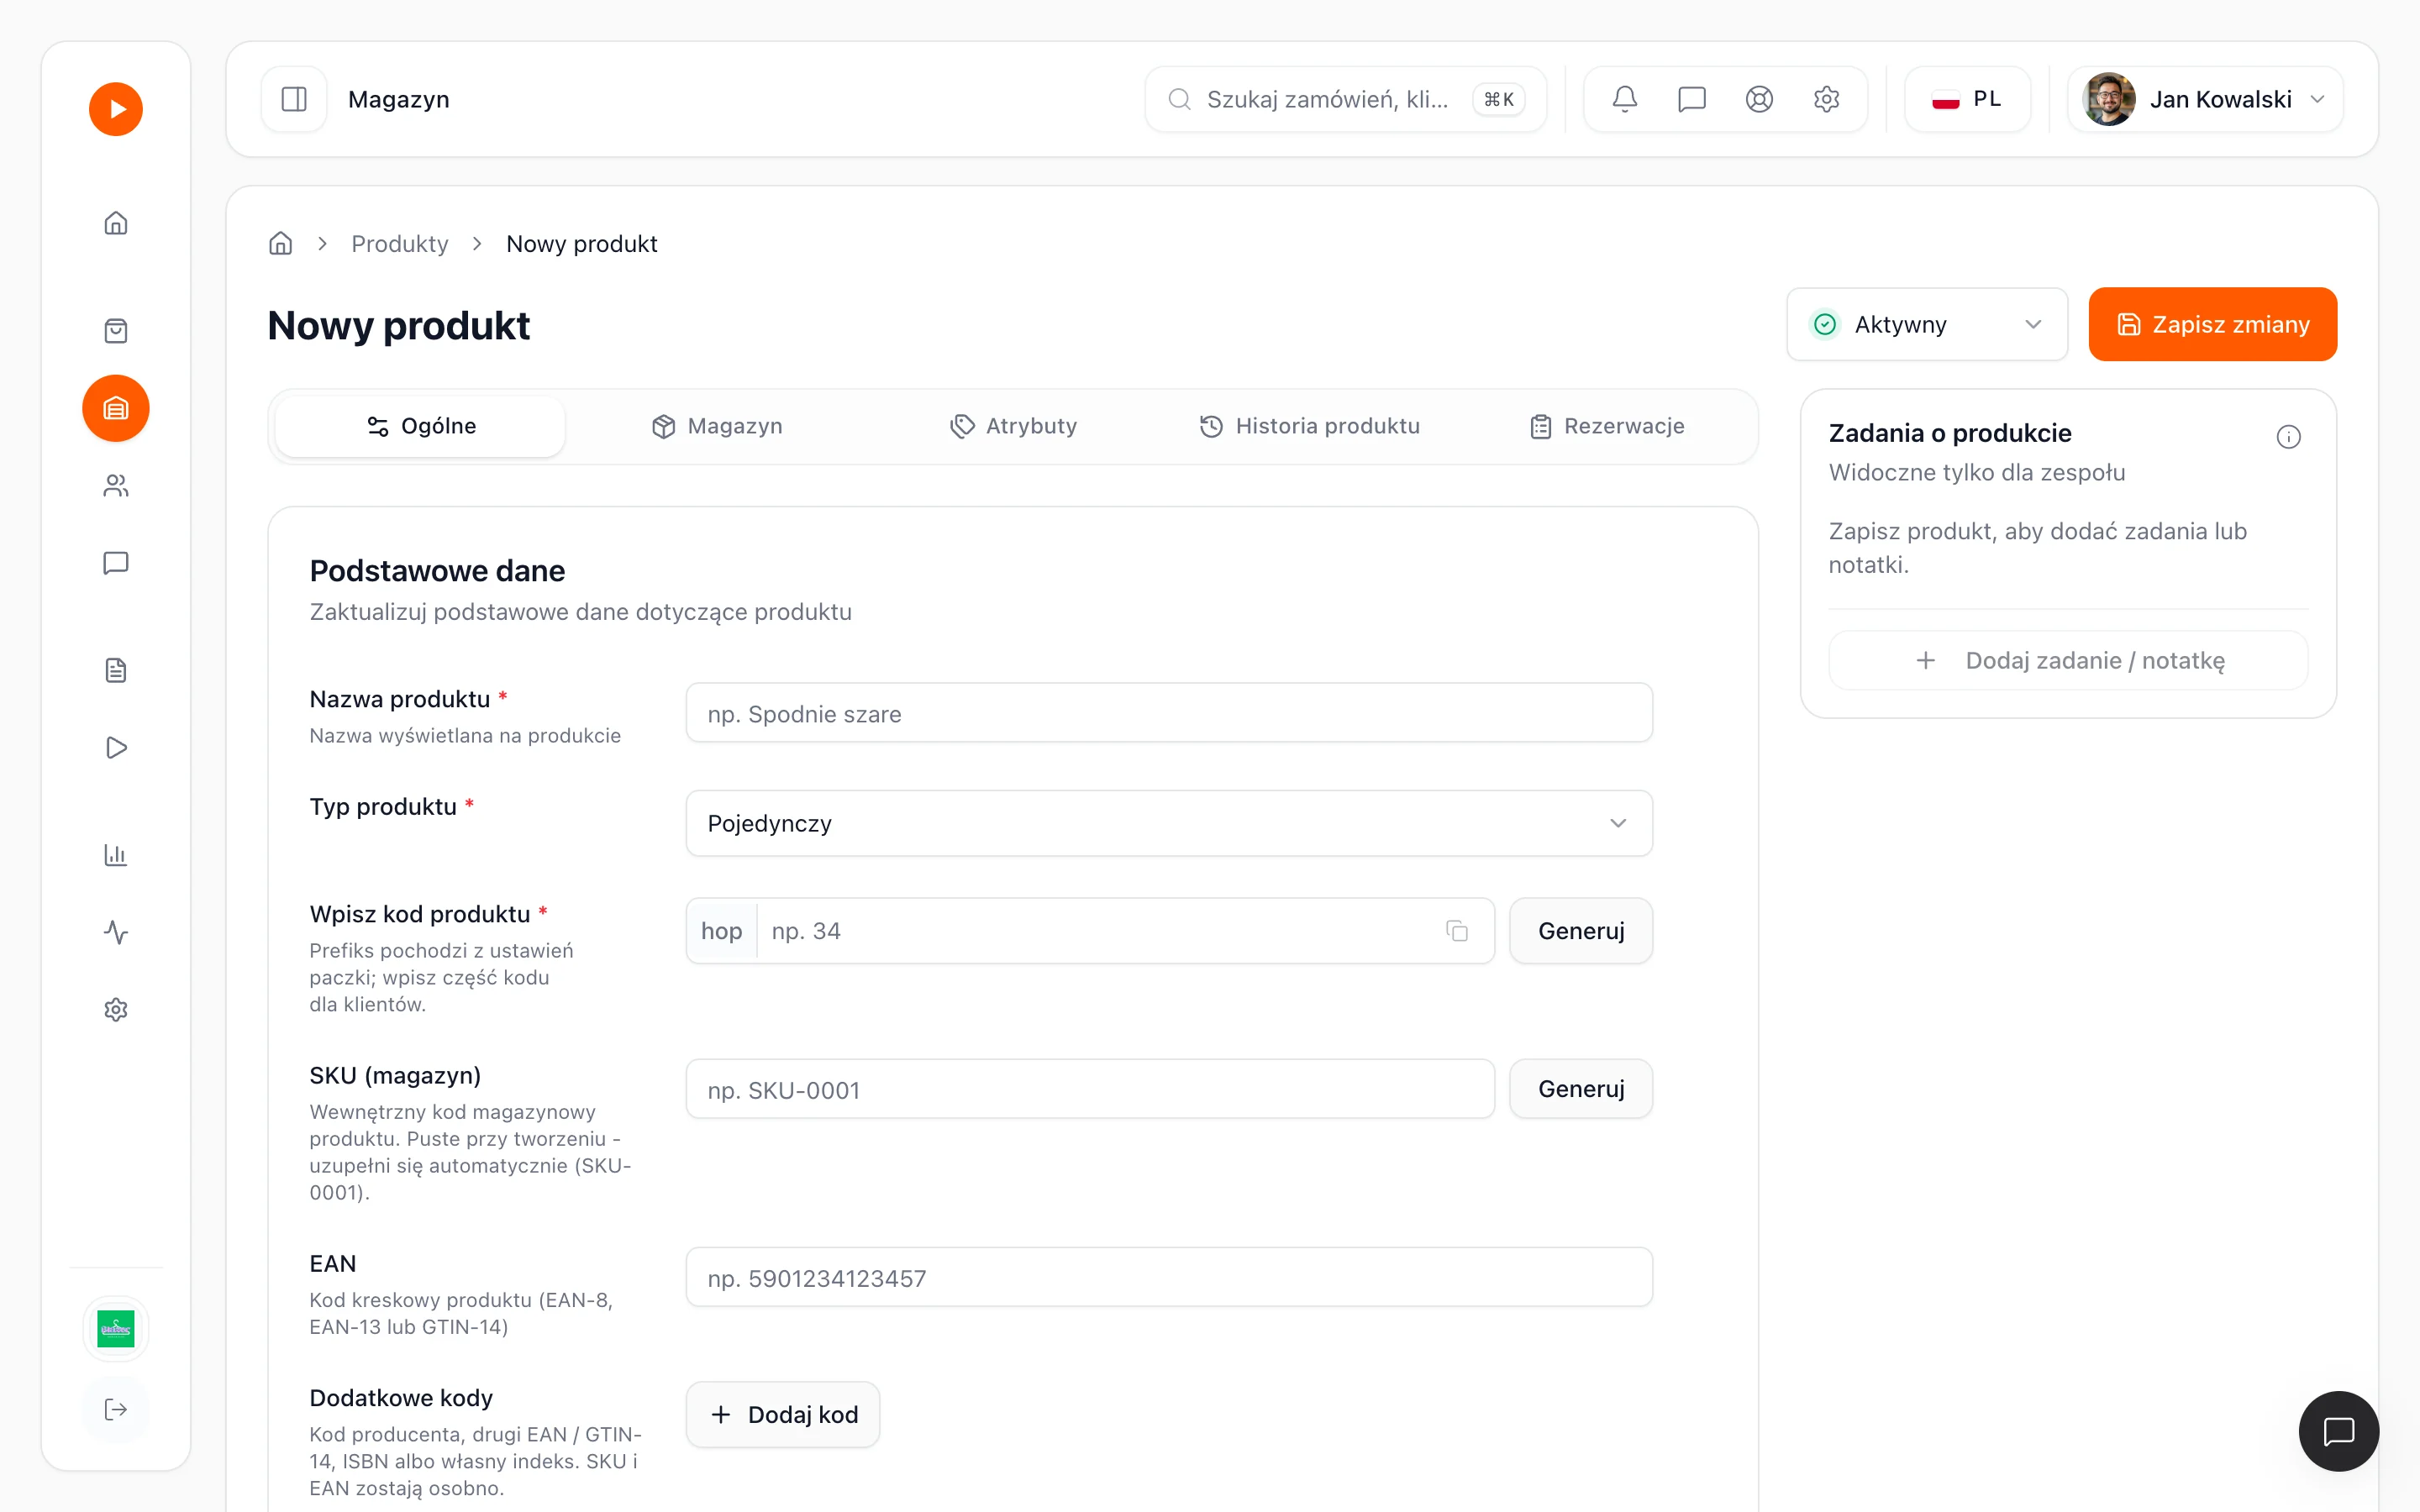The width and height of the screenshot is (2420, 1512).
Task: Open the sidebar chat message icon
Action: click(116, 563)
